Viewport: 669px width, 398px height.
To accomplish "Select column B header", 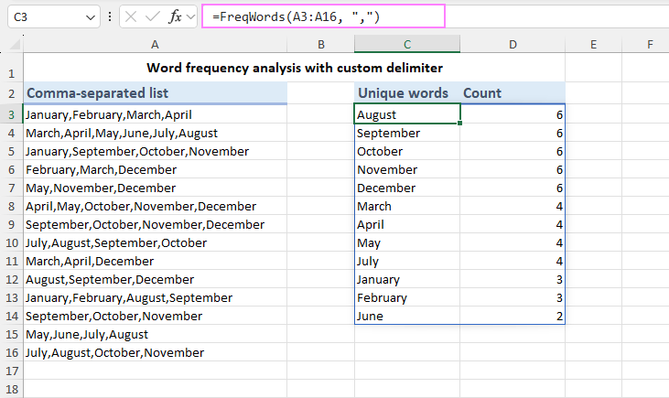I will [x=321, y=44].
